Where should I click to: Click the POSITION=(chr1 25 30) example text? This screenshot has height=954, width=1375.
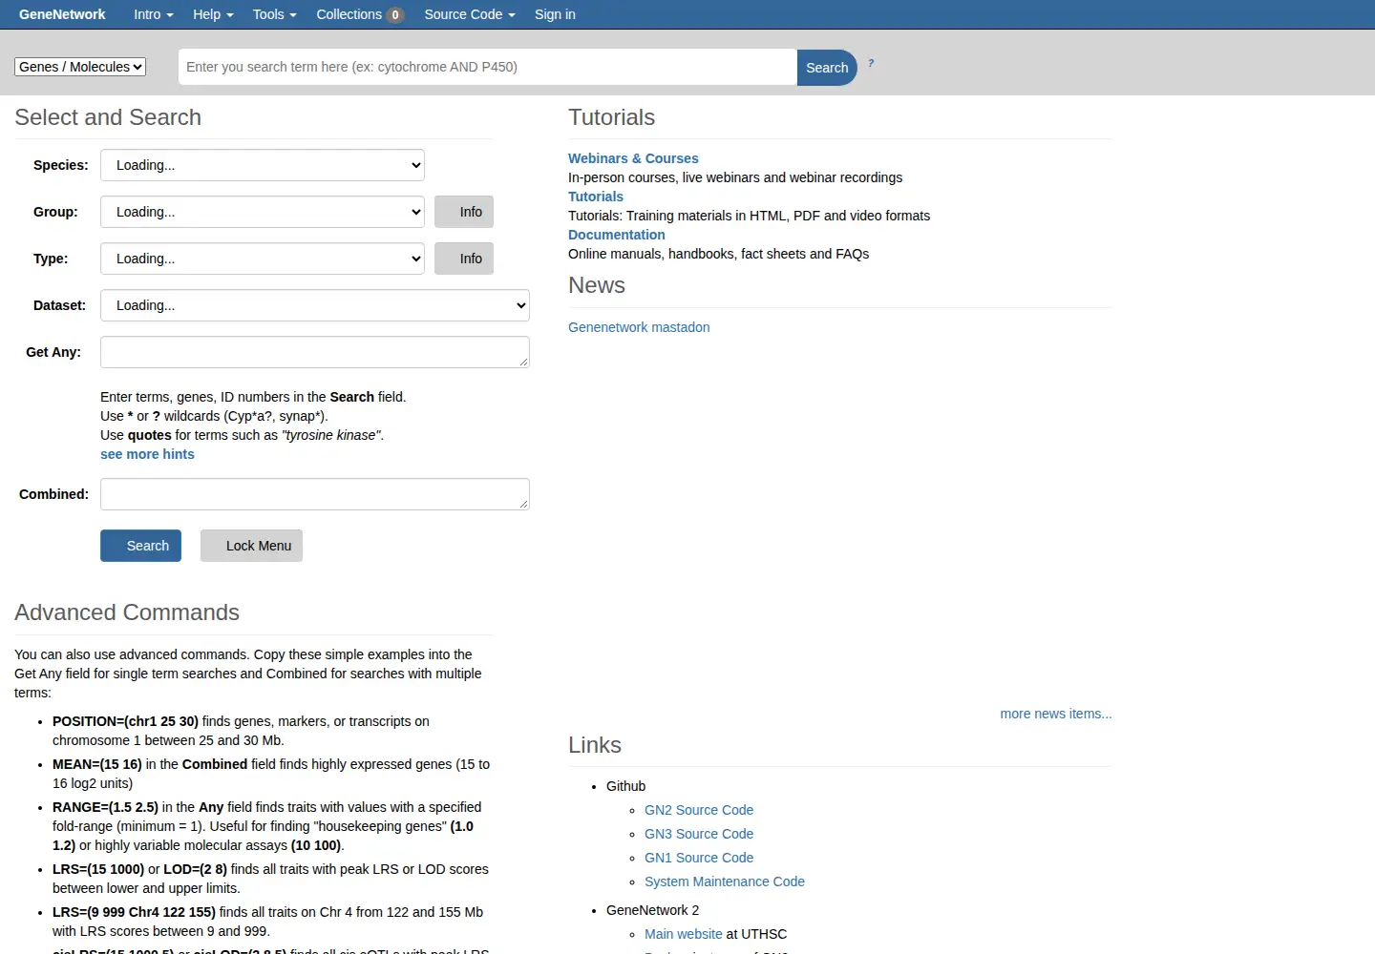pos(125,721)
